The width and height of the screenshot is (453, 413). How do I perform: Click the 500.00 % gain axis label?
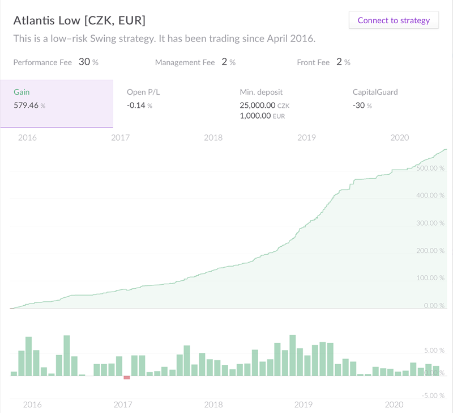tap(430, 168)
